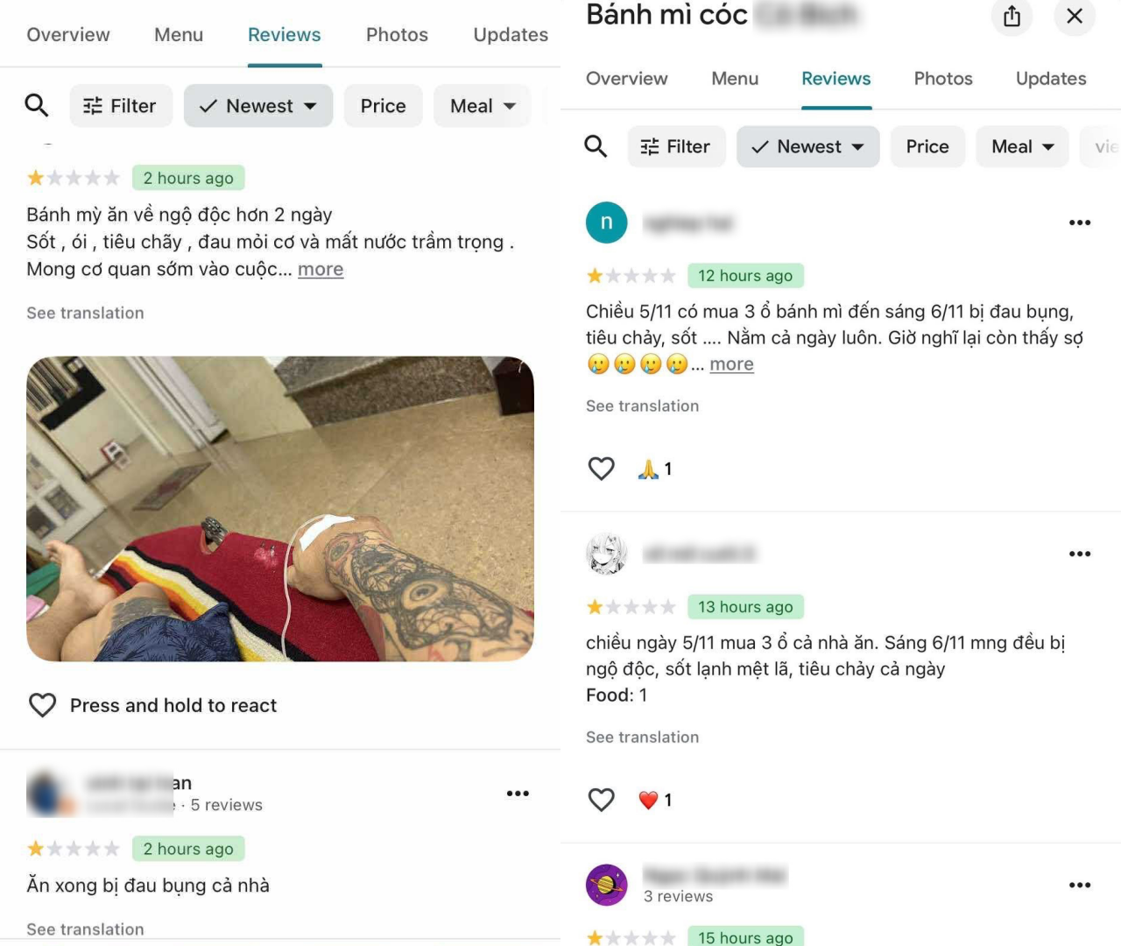Tap share icon beside Bánh mì cóc title

[1012, 17]
